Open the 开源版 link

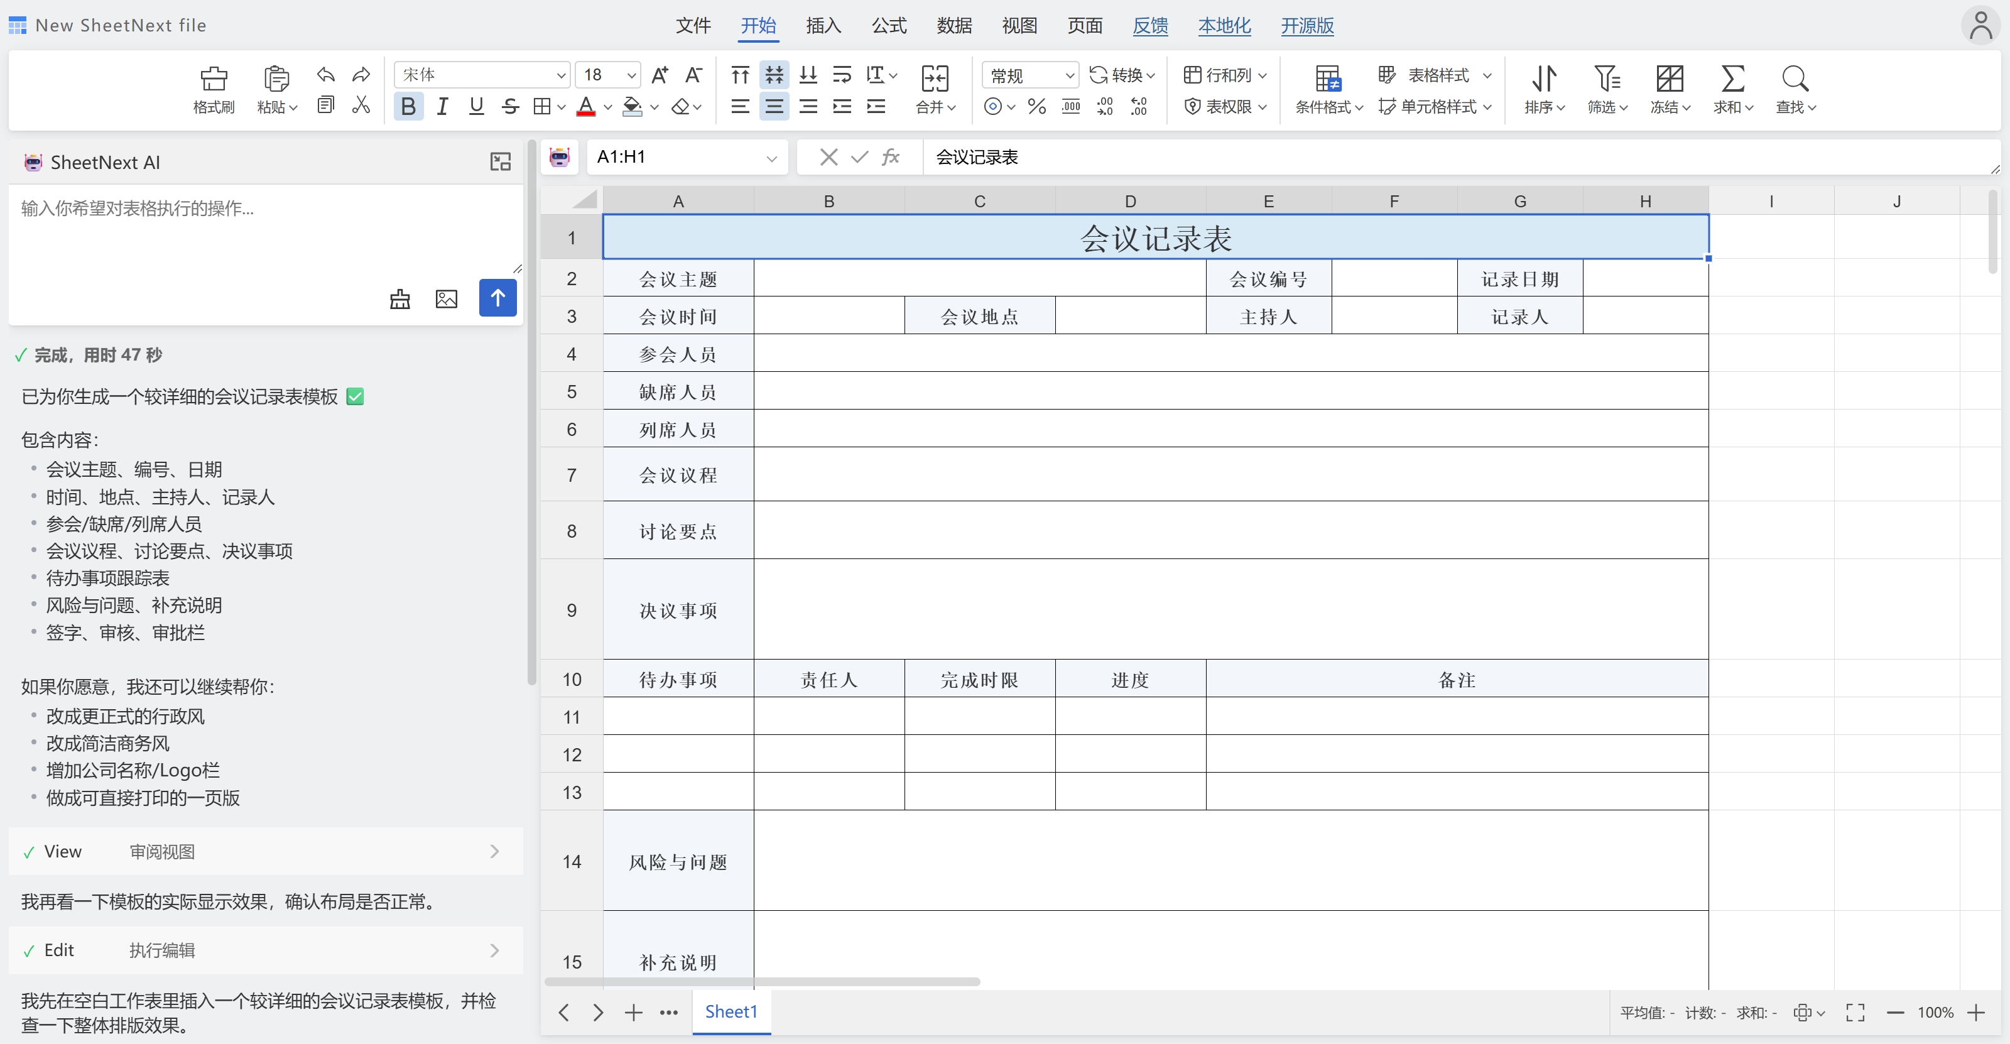pos(1306,26)
